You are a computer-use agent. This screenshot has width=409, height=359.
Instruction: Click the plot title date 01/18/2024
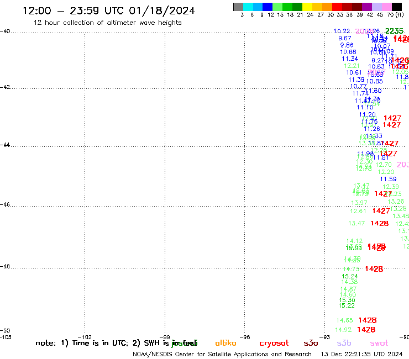tap(162, 11)
